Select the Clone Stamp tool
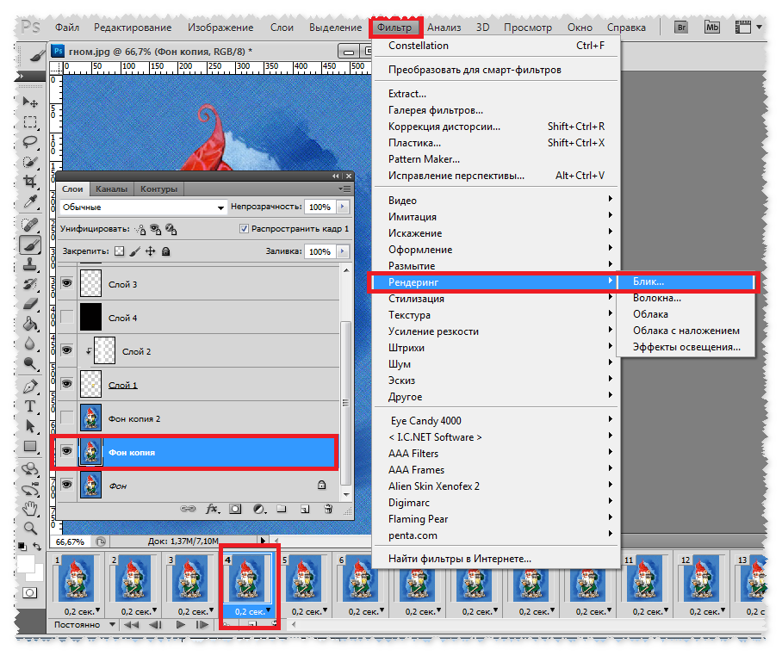This screenshot has height=656, width=782. (x=30, y=264)
